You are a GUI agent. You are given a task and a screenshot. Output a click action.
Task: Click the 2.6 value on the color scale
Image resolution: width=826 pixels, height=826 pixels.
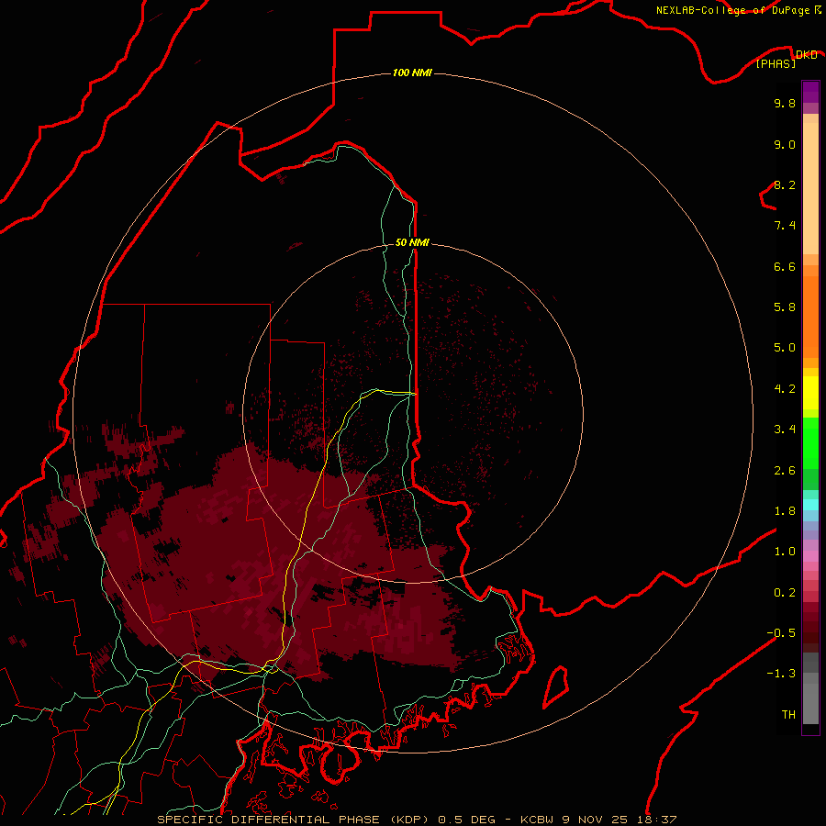coord(785,471)
